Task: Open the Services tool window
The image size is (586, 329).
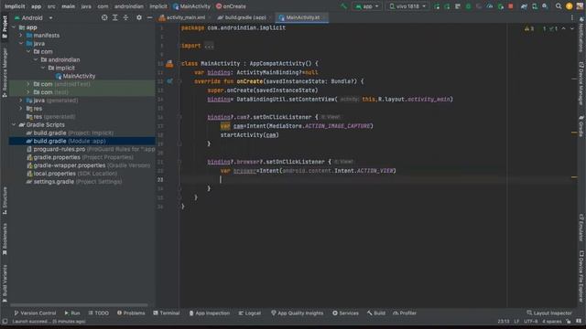Action: [345, 313]
